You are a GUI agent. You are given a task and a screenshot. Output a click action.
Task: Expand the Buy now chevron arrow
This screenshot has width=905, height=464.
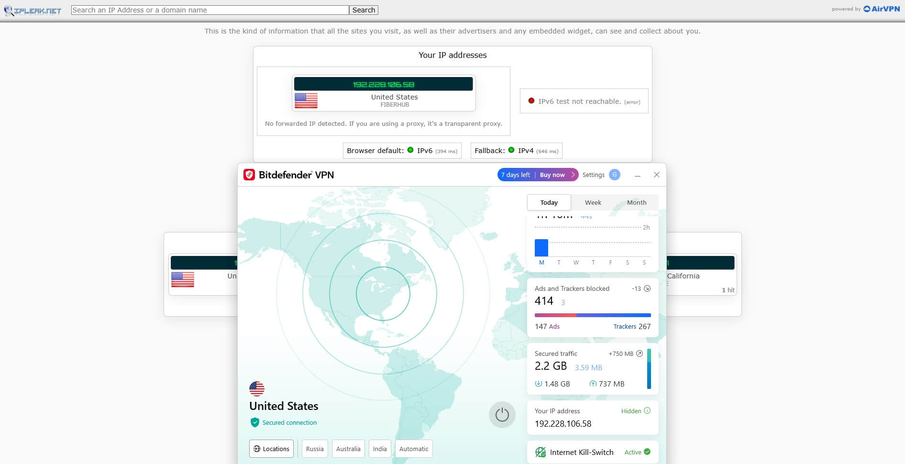pyautogui.click(x=574, y=175)
